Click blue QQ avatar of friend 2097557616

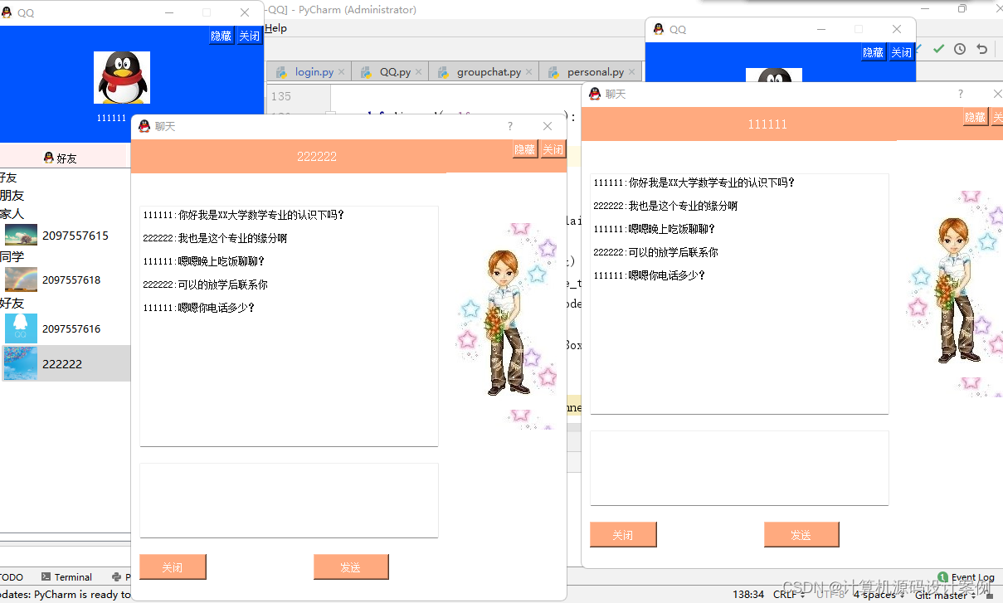[21, 328]
